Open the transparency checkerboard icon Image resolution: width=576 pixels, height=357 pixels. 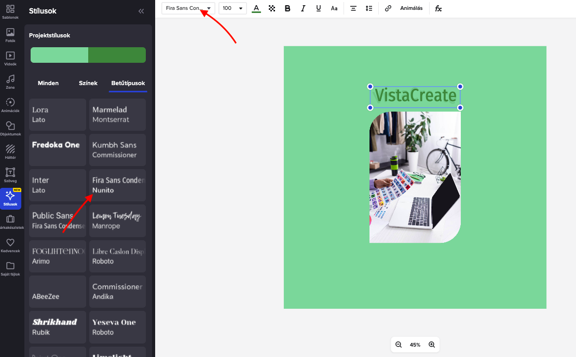tap(272, 8)
